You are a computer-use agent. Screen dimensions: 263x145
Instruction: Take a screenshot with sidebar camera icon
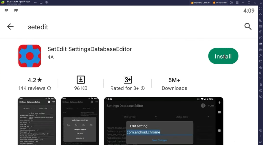pos(261,55)
